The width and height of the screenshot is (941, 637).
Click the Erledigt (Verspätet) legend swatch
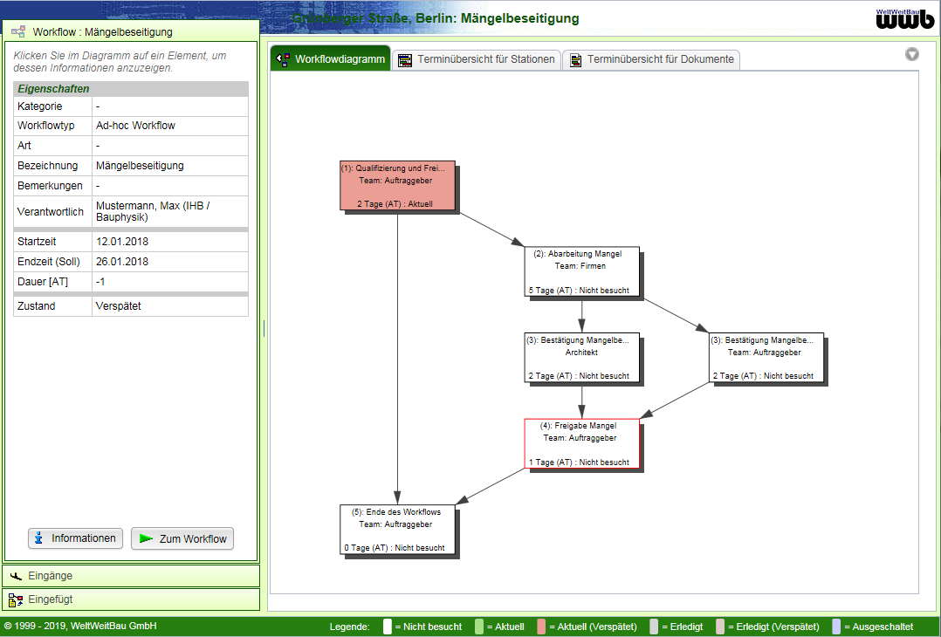720,627
